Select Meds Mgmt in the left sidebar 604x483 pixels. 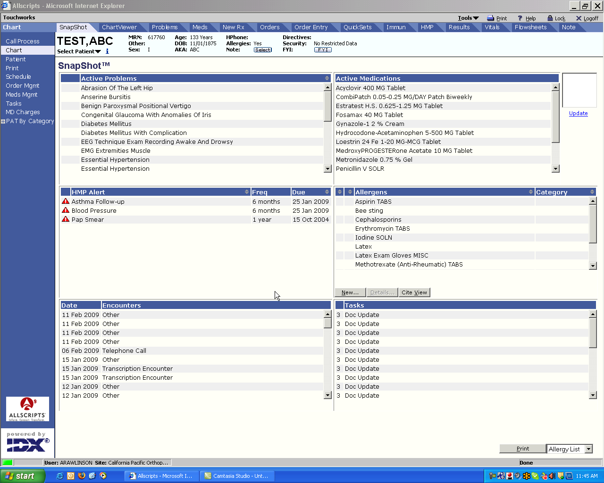pyautogui.click(x=21, y=94)
